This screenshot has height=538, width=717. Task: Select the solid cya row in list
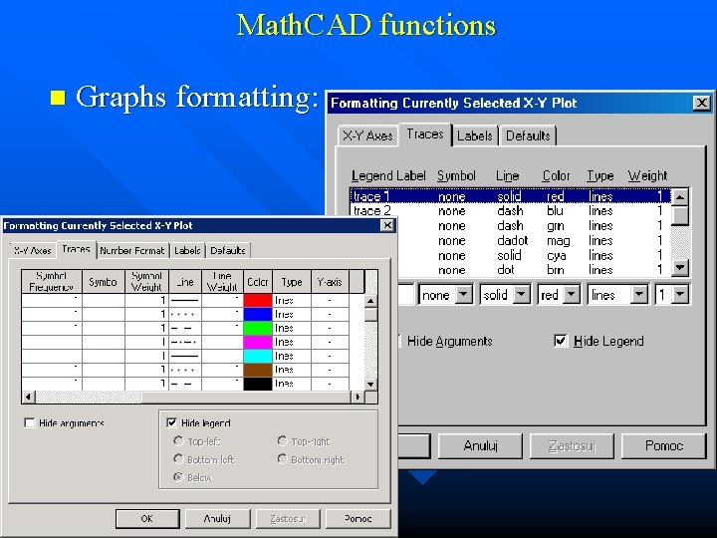[533, 255]
